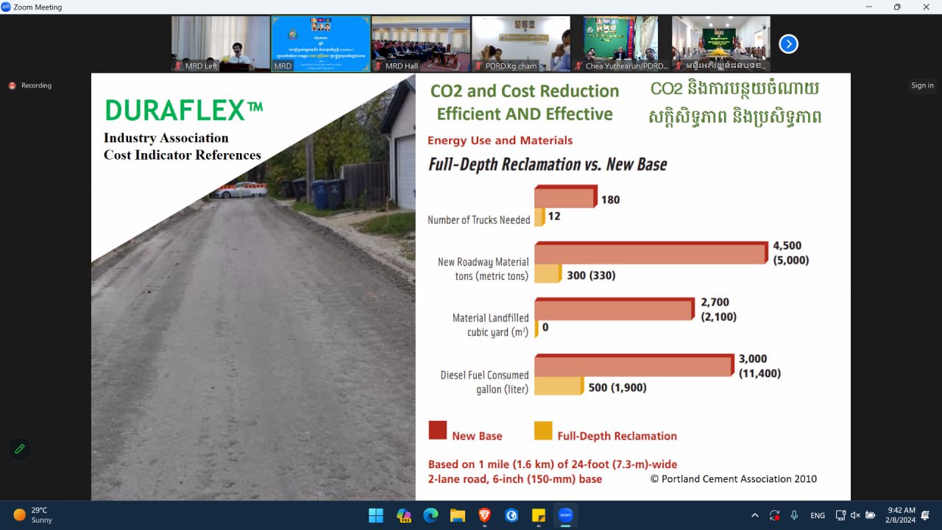This screenshot has height=530, width=942.
Task: Click the muted volume tray icon
Action: pyautogui.click(x=855, y=515)
